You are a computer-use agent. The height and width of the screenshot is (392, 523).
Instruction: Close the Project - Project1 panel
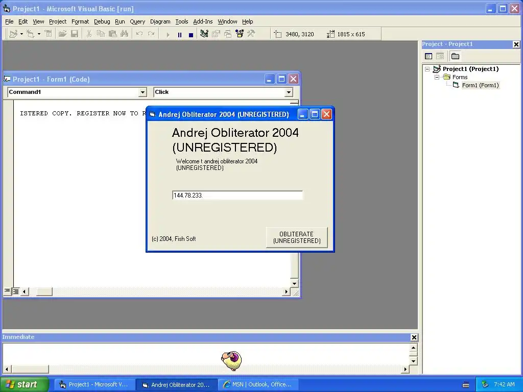tap(516, 44)
